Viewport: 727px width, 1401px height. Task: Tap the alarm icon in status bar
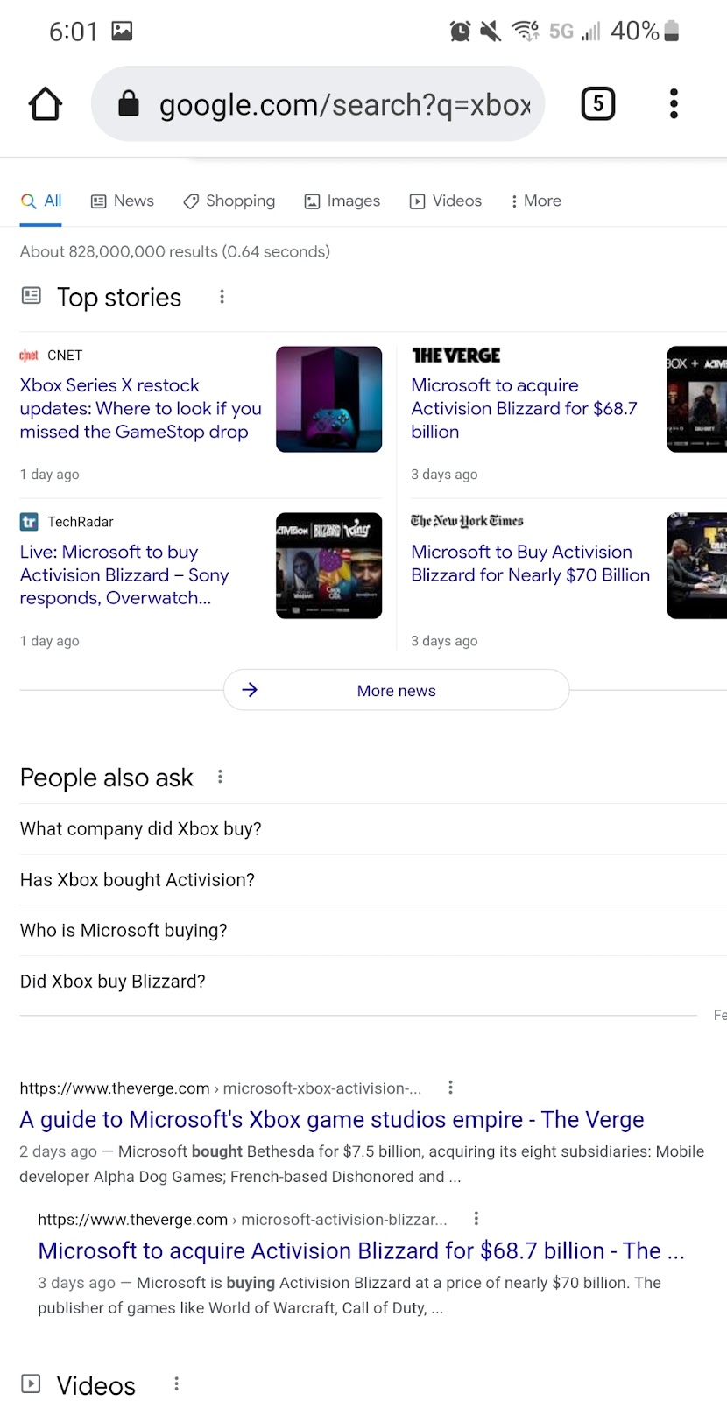coord(460,32)
